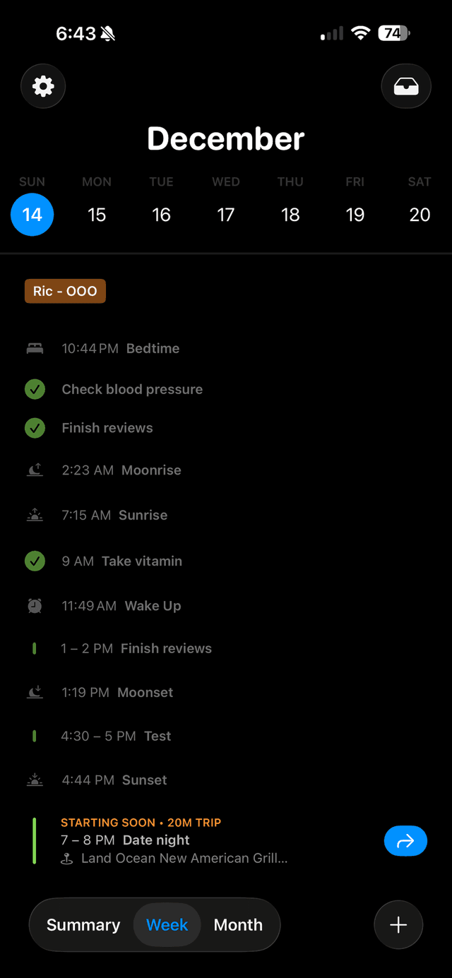Open the Date night event details
Image resolution: width=452 pixels, height=978 pixels.
pos(156,840)
